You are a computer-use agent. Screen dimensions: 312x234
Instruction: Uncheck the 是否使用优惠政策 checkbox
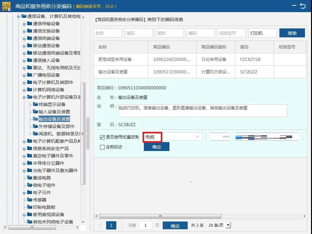click(x=103, y=137)
